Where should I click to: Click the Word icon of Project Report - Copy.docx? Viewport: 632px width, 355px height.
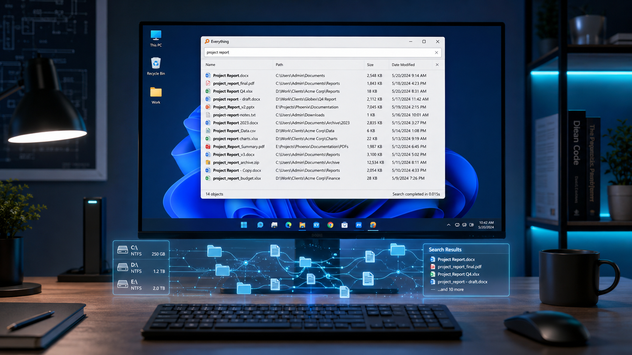coord(208,171)
